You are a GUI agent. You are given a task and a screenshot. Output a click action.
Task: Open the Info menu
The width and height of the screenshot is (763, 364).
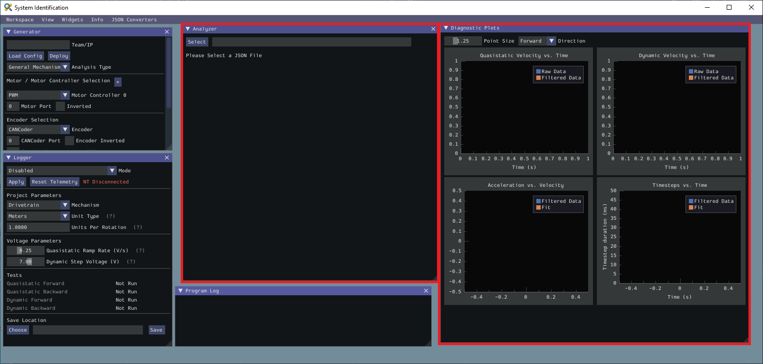coord(97,20)
